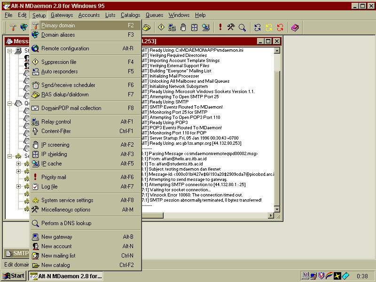
Task: Click the red circular arrows toolbar icon
Action: click(280, 27)
